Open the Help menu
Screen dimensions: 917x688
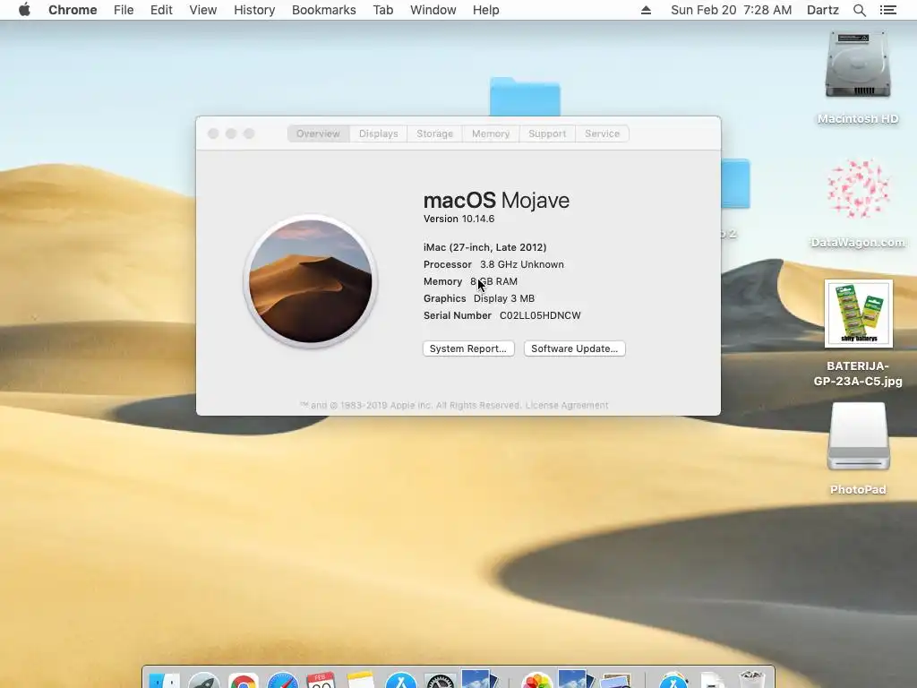(x=485, y=10)
